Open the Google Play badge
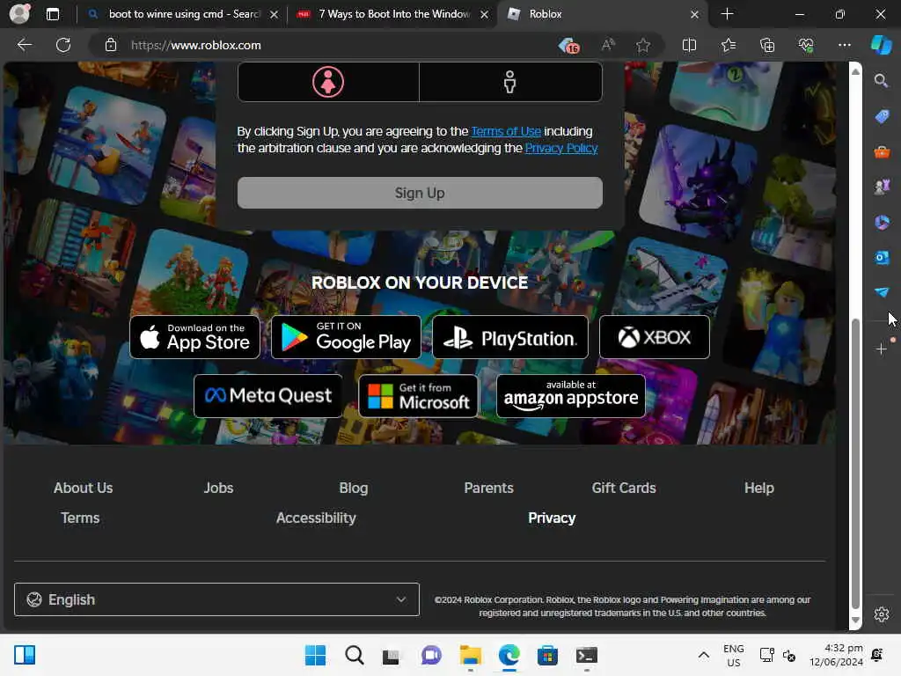Image resolution: width=901 pixels, height=676 pixels. point(346,337)
